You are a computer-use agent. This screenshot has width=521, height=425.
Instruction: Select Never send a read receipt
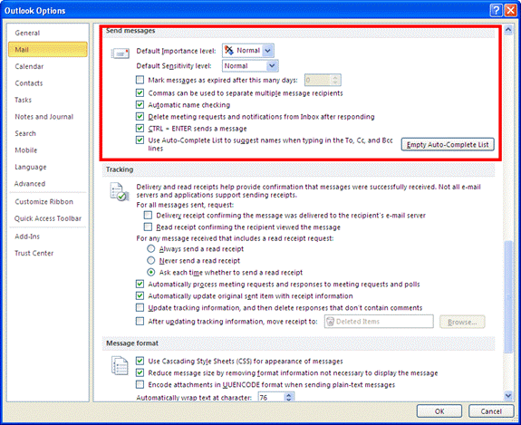tap(150, 260)
